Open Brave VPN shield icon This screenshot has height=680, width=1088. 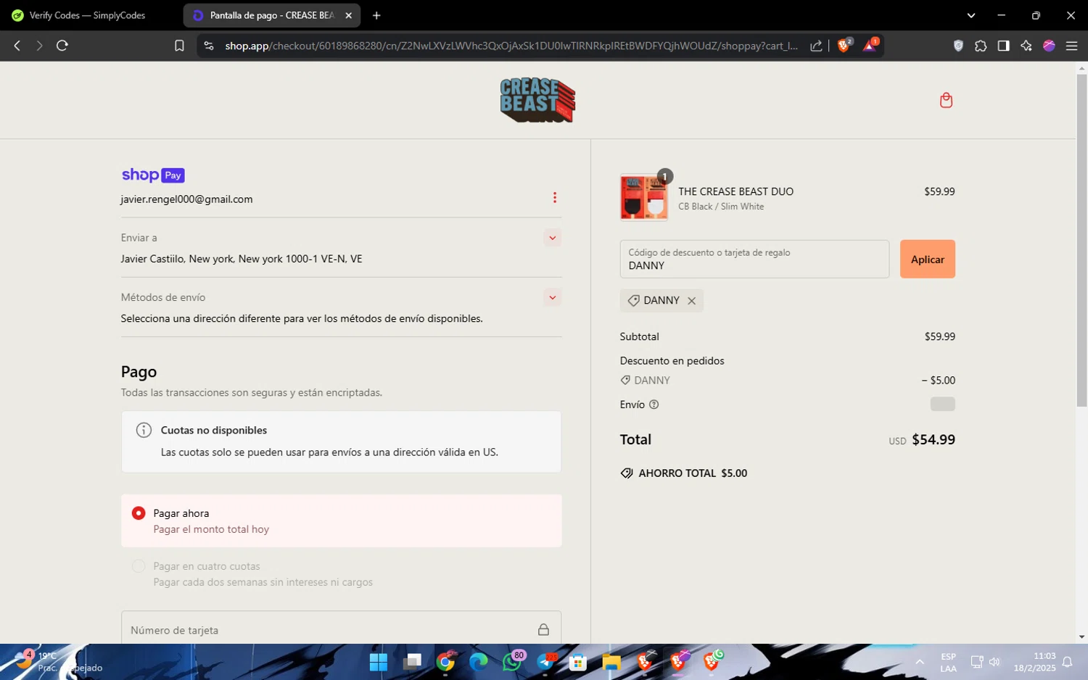[x=958, y=46]
